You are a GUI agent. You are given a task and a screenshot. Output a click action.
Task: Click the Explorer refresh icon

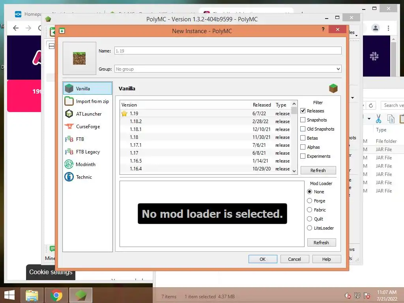(x=371, y=105)
